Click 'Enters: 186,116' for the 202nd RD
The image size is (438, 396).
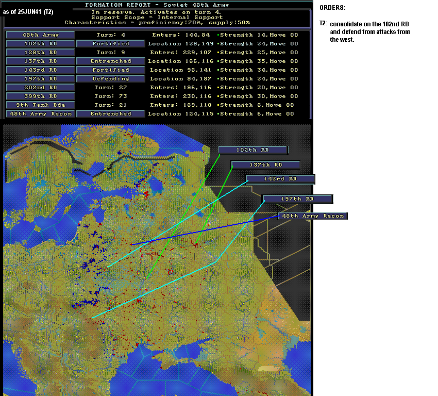[181, 88]
